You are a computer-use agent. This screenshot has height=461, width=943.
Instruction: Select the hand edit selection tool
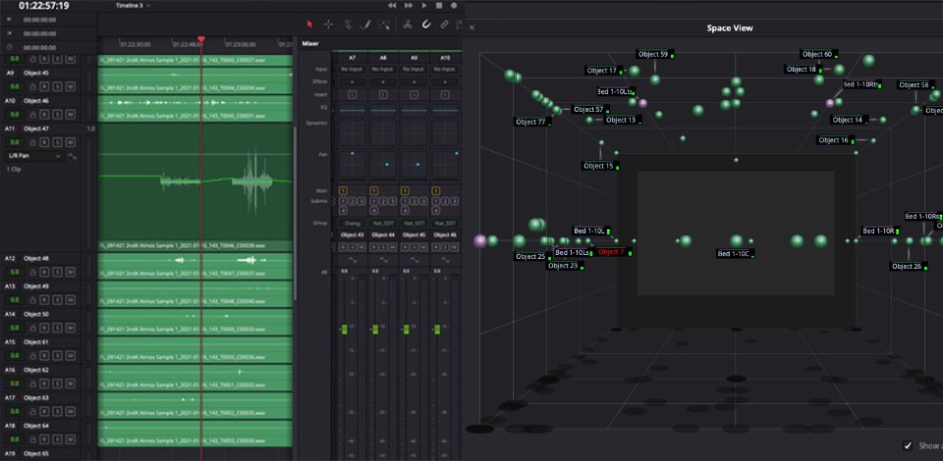[348, 25]
